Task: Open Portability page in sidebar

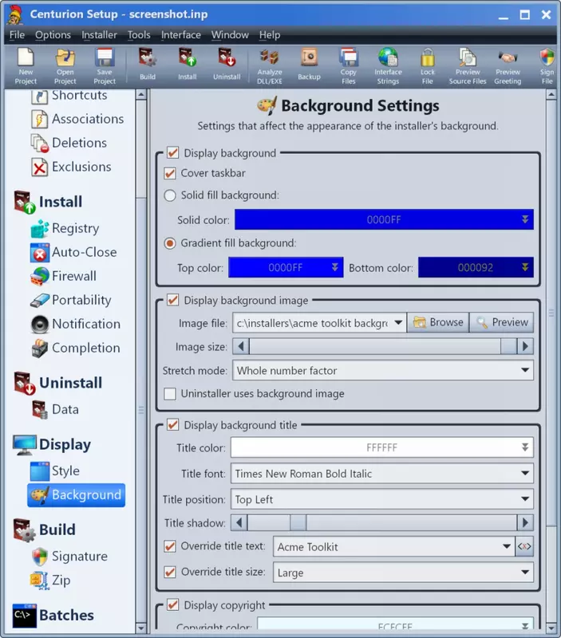Action: coord(71,301)
